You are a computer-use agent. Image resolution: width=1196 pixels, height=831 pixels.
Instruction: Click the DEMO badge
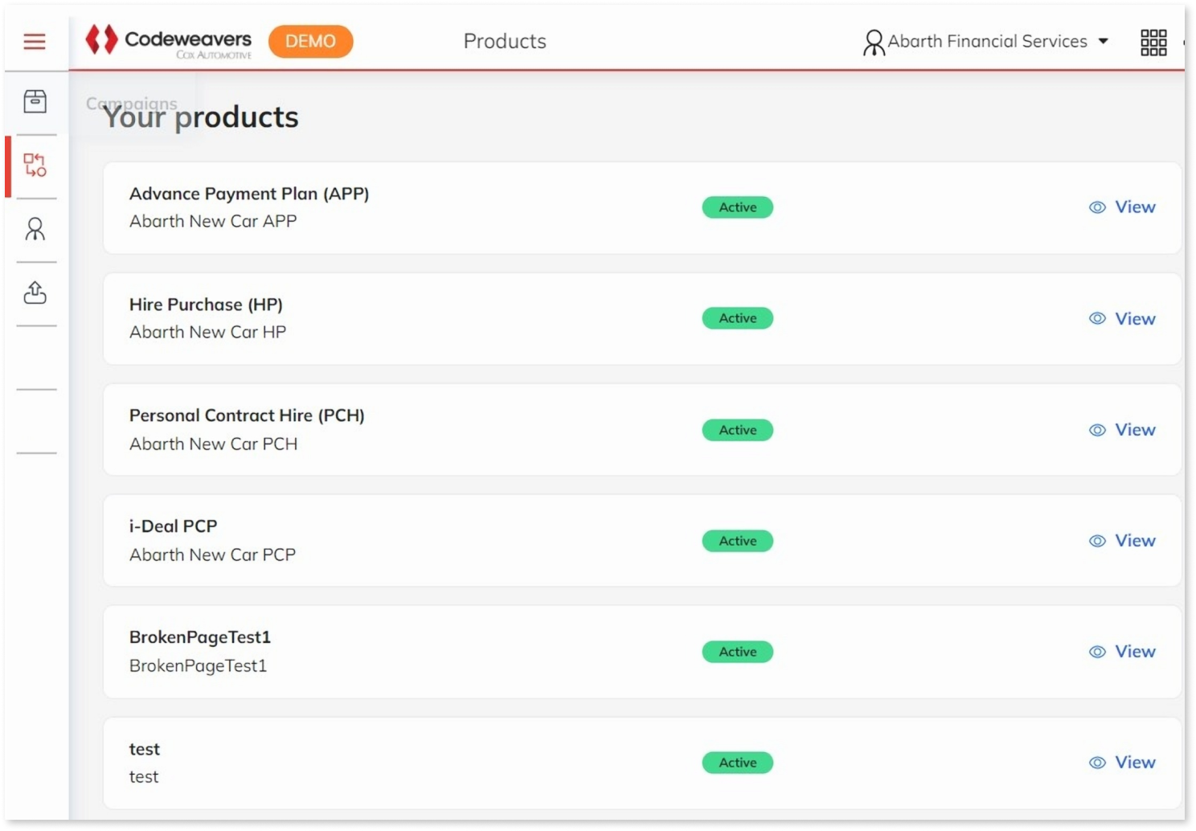310,41
